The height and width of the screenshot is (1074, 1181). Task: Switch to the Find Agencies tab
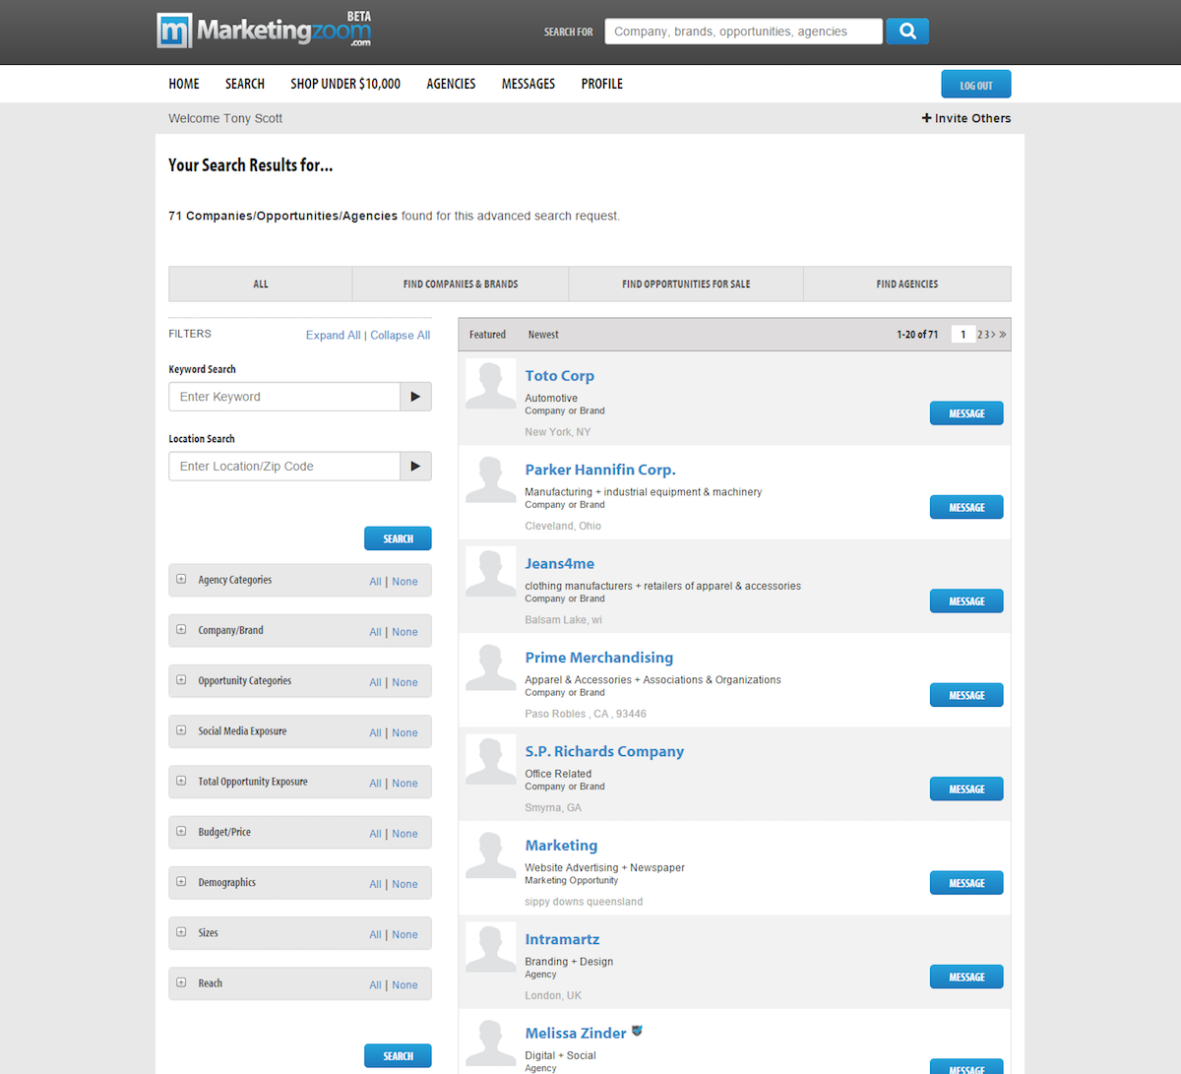coord(907,284)
